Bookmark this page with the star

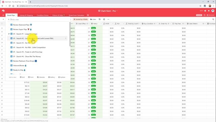[x=200, y=6]
